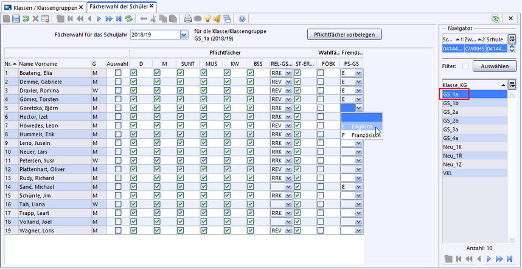Click the printer icon in the toolbar
The image size is (522, 269).
[188, 19]
